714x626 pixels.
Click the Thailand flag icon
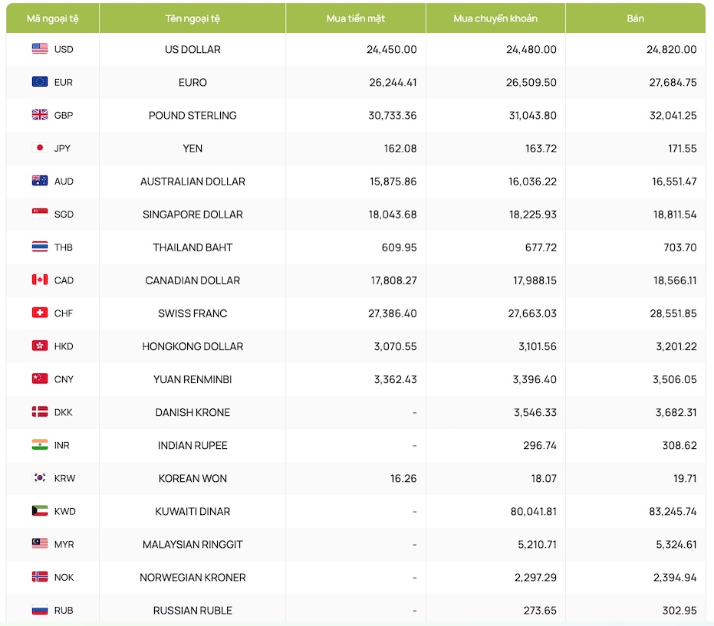click(40, 247)
